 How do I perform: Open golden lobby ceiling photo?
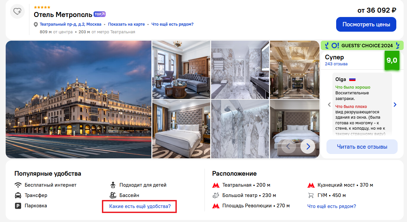coord(294,70)
